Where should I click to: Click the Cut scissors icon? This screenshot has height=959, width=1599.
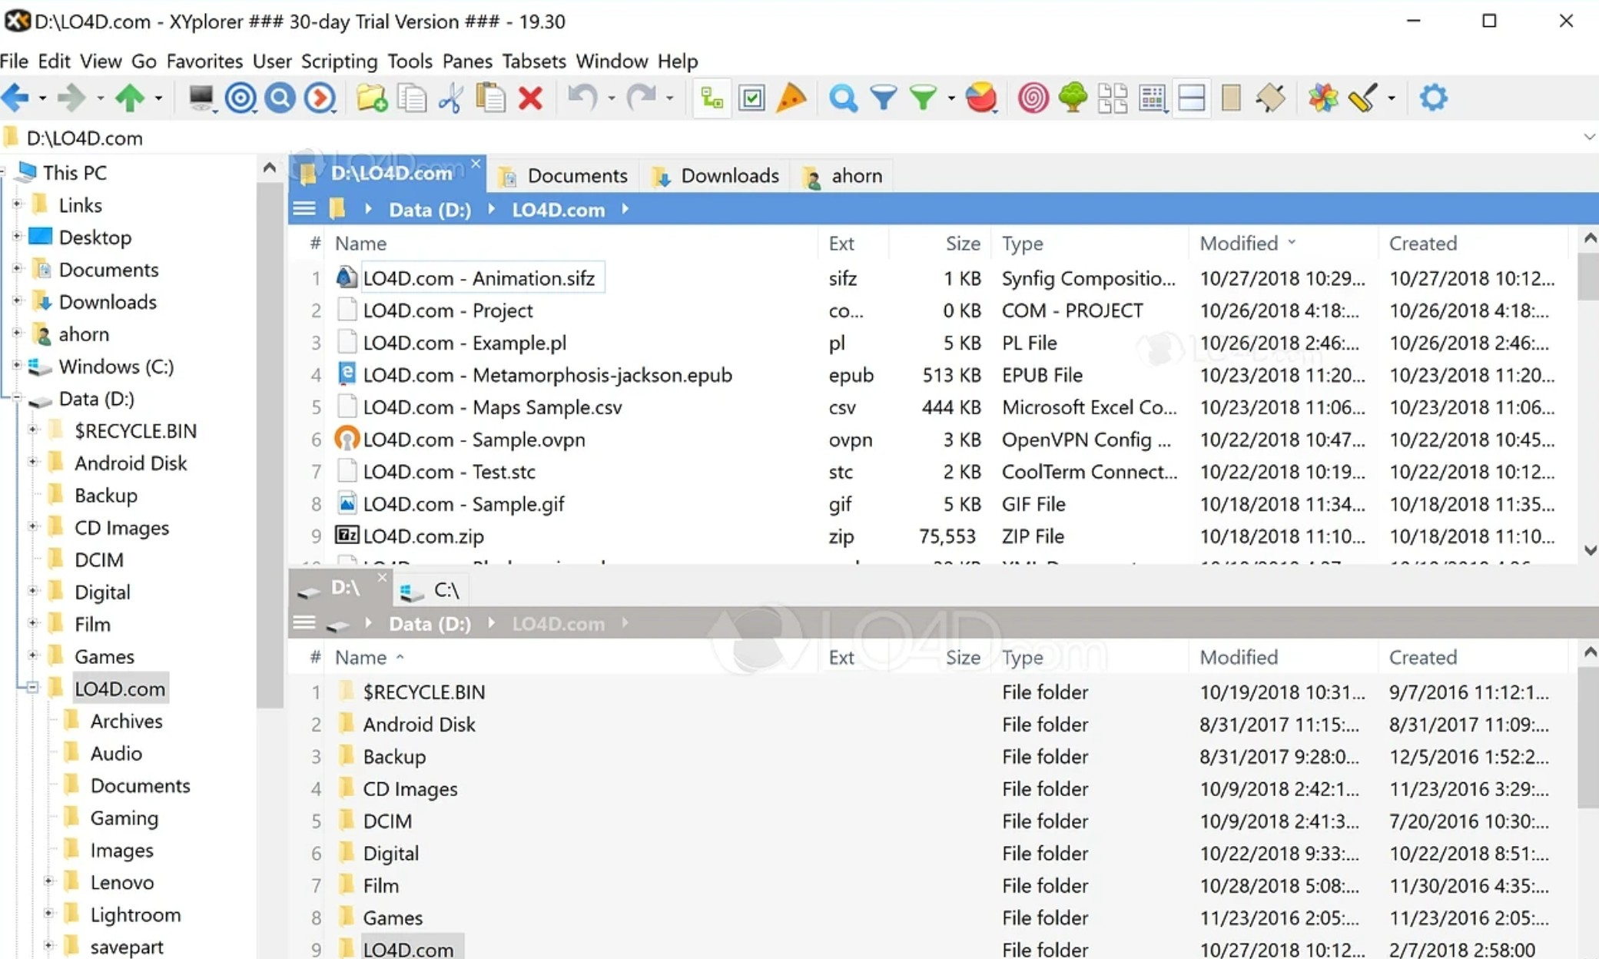tap(451, 98)
